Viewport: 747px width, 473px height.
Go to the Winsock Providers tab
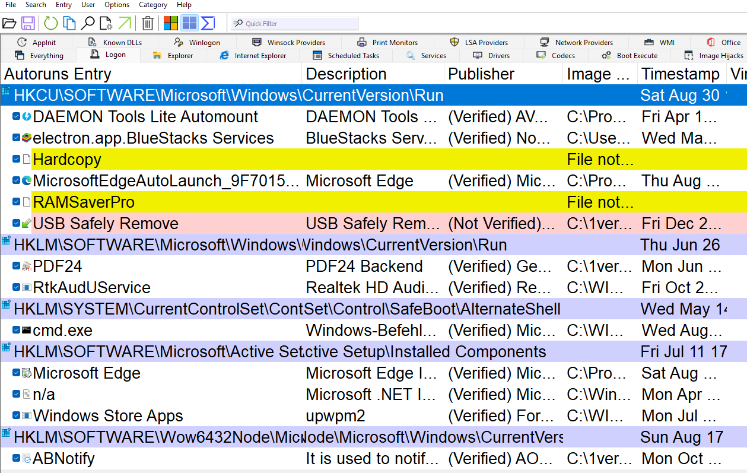289,43
